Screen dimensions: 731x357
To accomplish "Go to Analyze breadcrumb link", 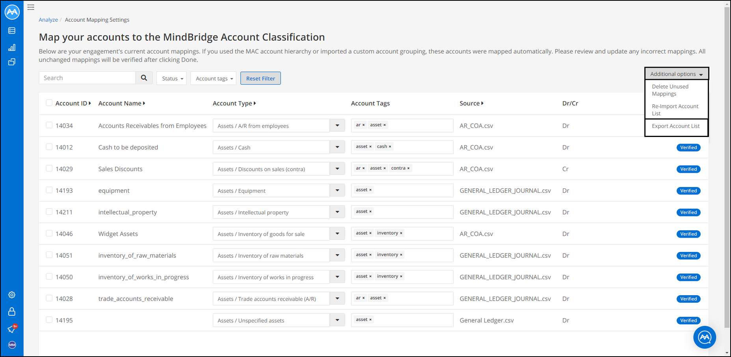I will 48,20.
